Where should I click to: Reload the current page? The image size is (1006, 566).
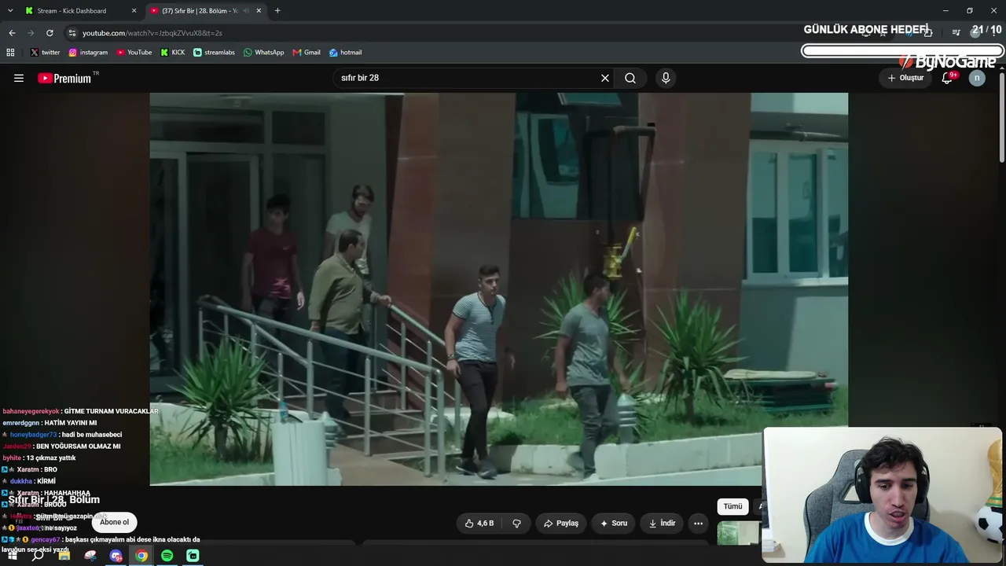point(50,33)
